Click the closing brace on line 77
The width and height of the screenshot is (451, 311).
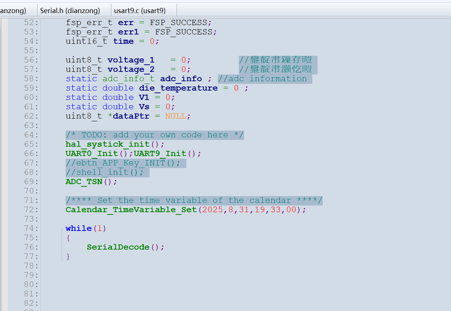tap(68, 256)
